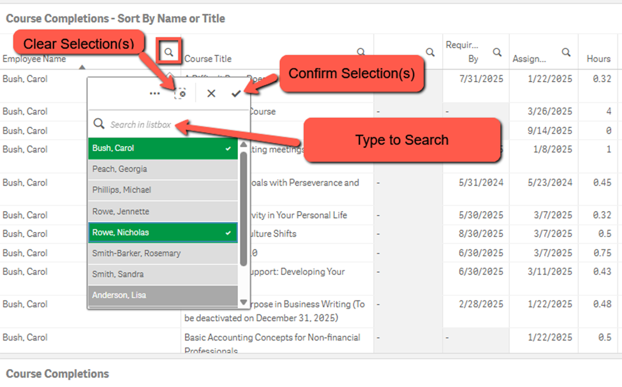Open search for Course Title column
This screenshot has width=622, height=387.
(361, 52)
